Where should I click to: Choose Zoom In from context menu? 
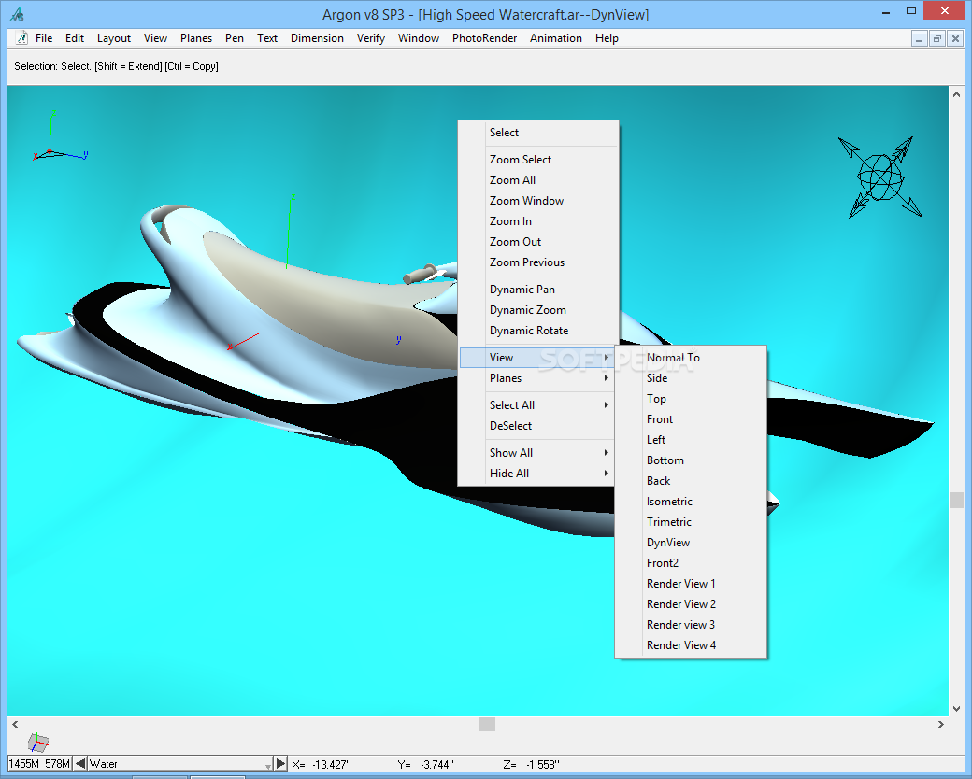coord(537,221)
